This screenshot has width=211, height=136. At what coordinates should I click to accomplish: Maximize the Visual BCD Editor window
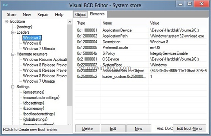tap(189, 4)
